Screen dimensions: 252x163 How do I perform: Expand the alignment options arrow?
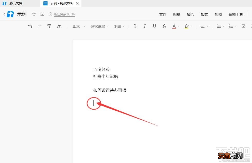click(207, 26)
